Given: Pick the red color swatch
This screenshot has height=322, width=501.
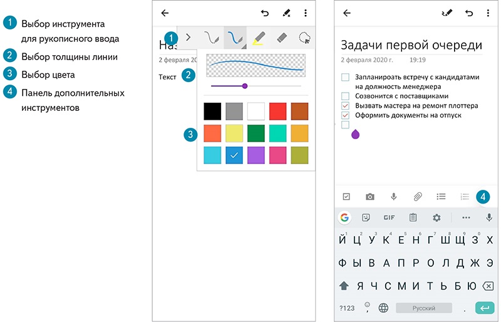Looking at the screenshot, I should click(277, 112).
